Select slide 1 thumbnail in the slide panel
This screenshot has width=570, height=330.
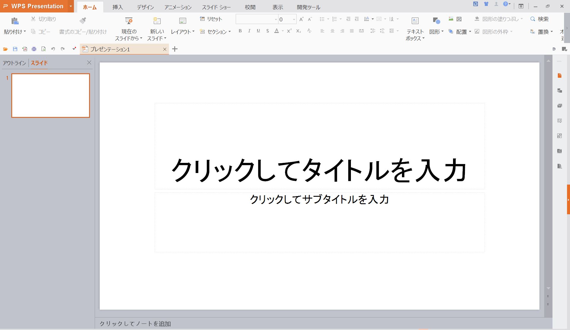[50, 95]
